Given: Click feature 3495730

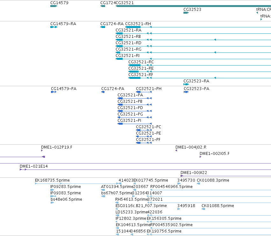Looking at the screenshot, I should click(186, 180).
